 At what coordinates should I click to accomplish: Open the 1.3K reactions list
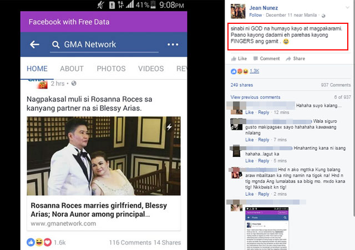[x=254, y=71]
